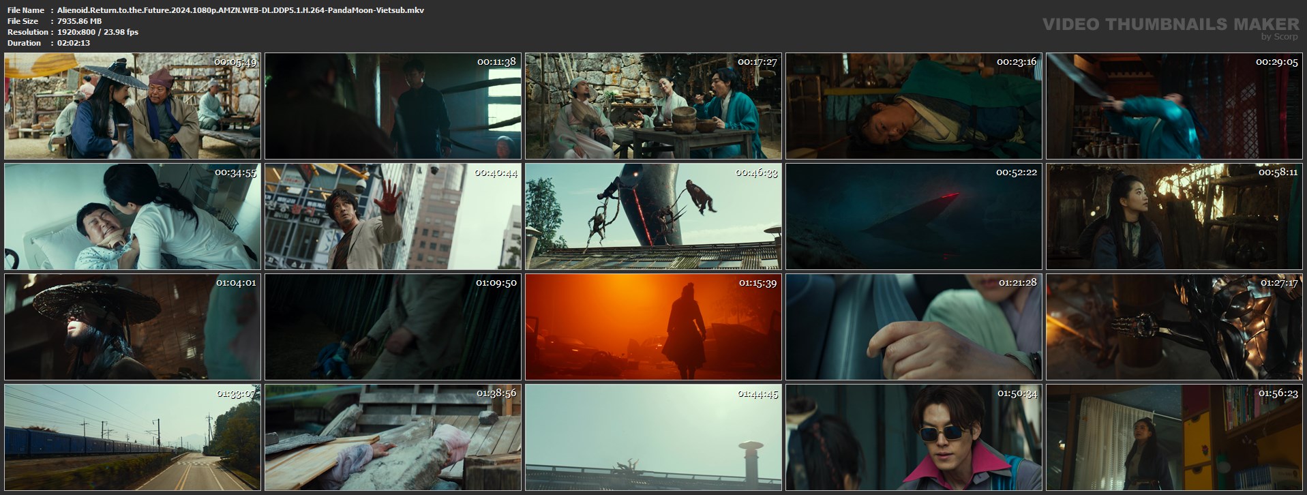This screenshot has width=1307, height=495.
Task: Select the thumbnail at 01:56:23
Action: tap(1175, 438)
